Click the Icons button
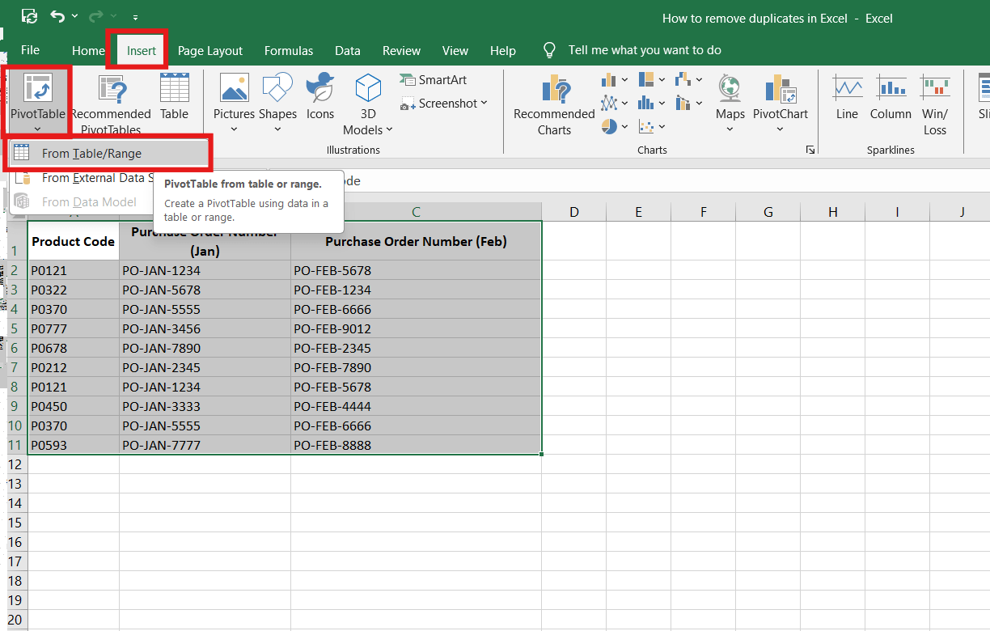 320,97
